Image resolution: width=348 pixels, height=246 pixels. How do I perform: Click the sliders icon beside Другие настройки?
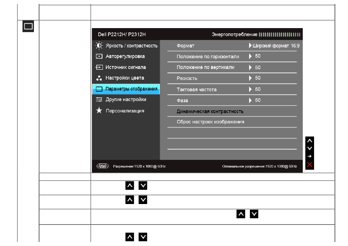point(99,100)
